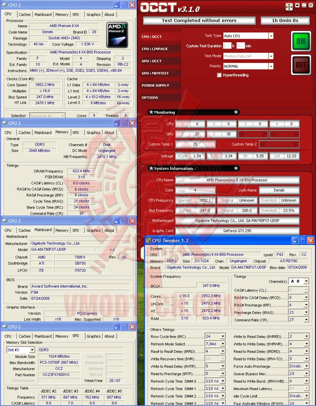
Task: Click title icon of CPU-Z window showing Memory Slot Selection
Action: (x=4, y=327)
